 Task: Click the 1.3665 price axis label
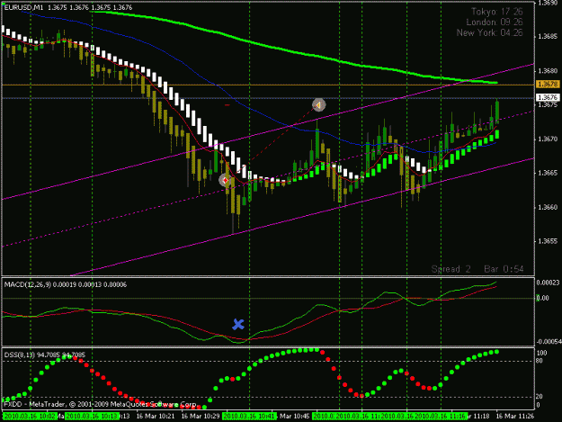click(548, 173)
